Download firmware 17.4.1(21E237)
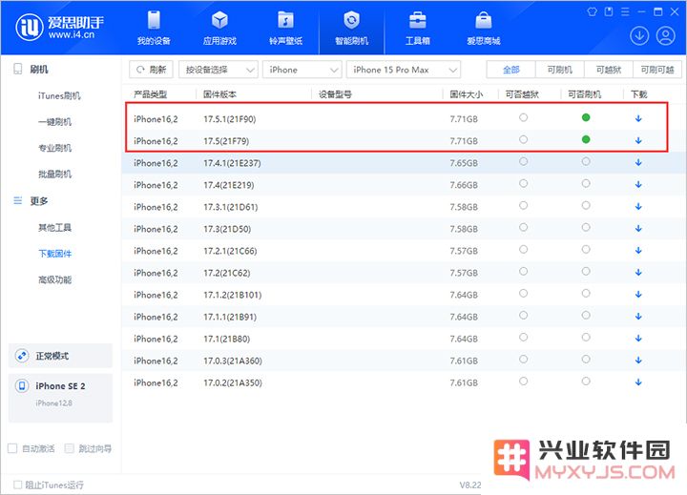 [x=638, y=162]
